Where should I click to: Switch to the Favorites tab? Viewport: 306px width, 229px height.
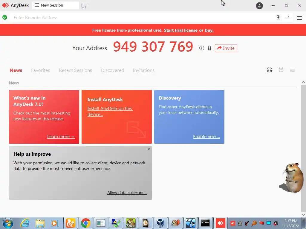pyautogui.click(x=40, y=70)
